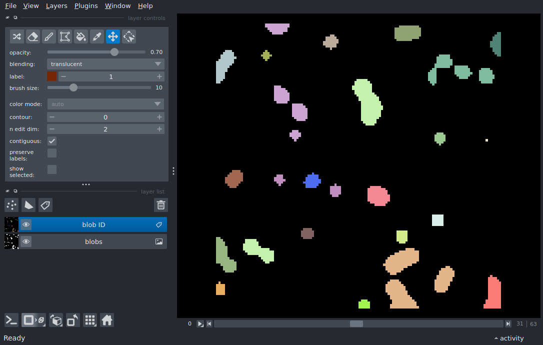Open the Layers menu
This screenshot has height=345, width=543.
tap(56, 6)
